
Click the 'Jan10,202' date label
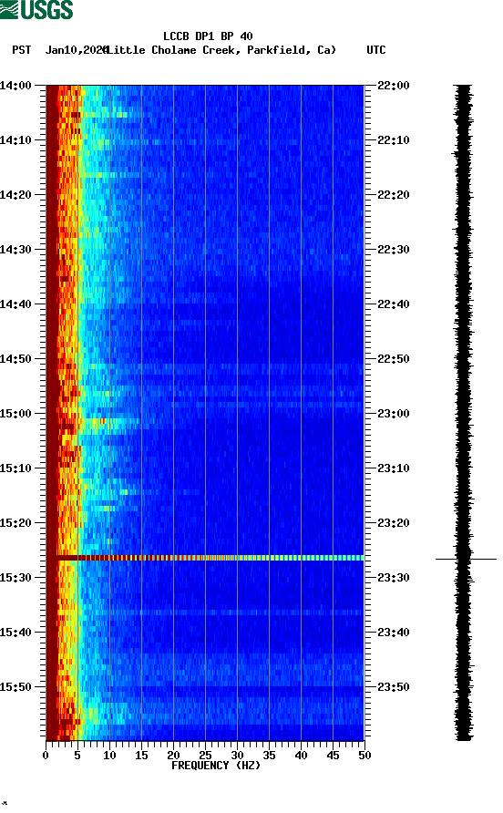point(76,50)
